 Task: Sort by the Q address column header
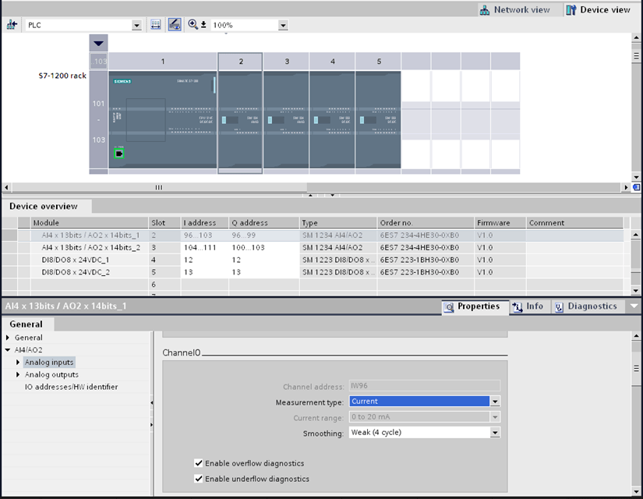(264, 222)
